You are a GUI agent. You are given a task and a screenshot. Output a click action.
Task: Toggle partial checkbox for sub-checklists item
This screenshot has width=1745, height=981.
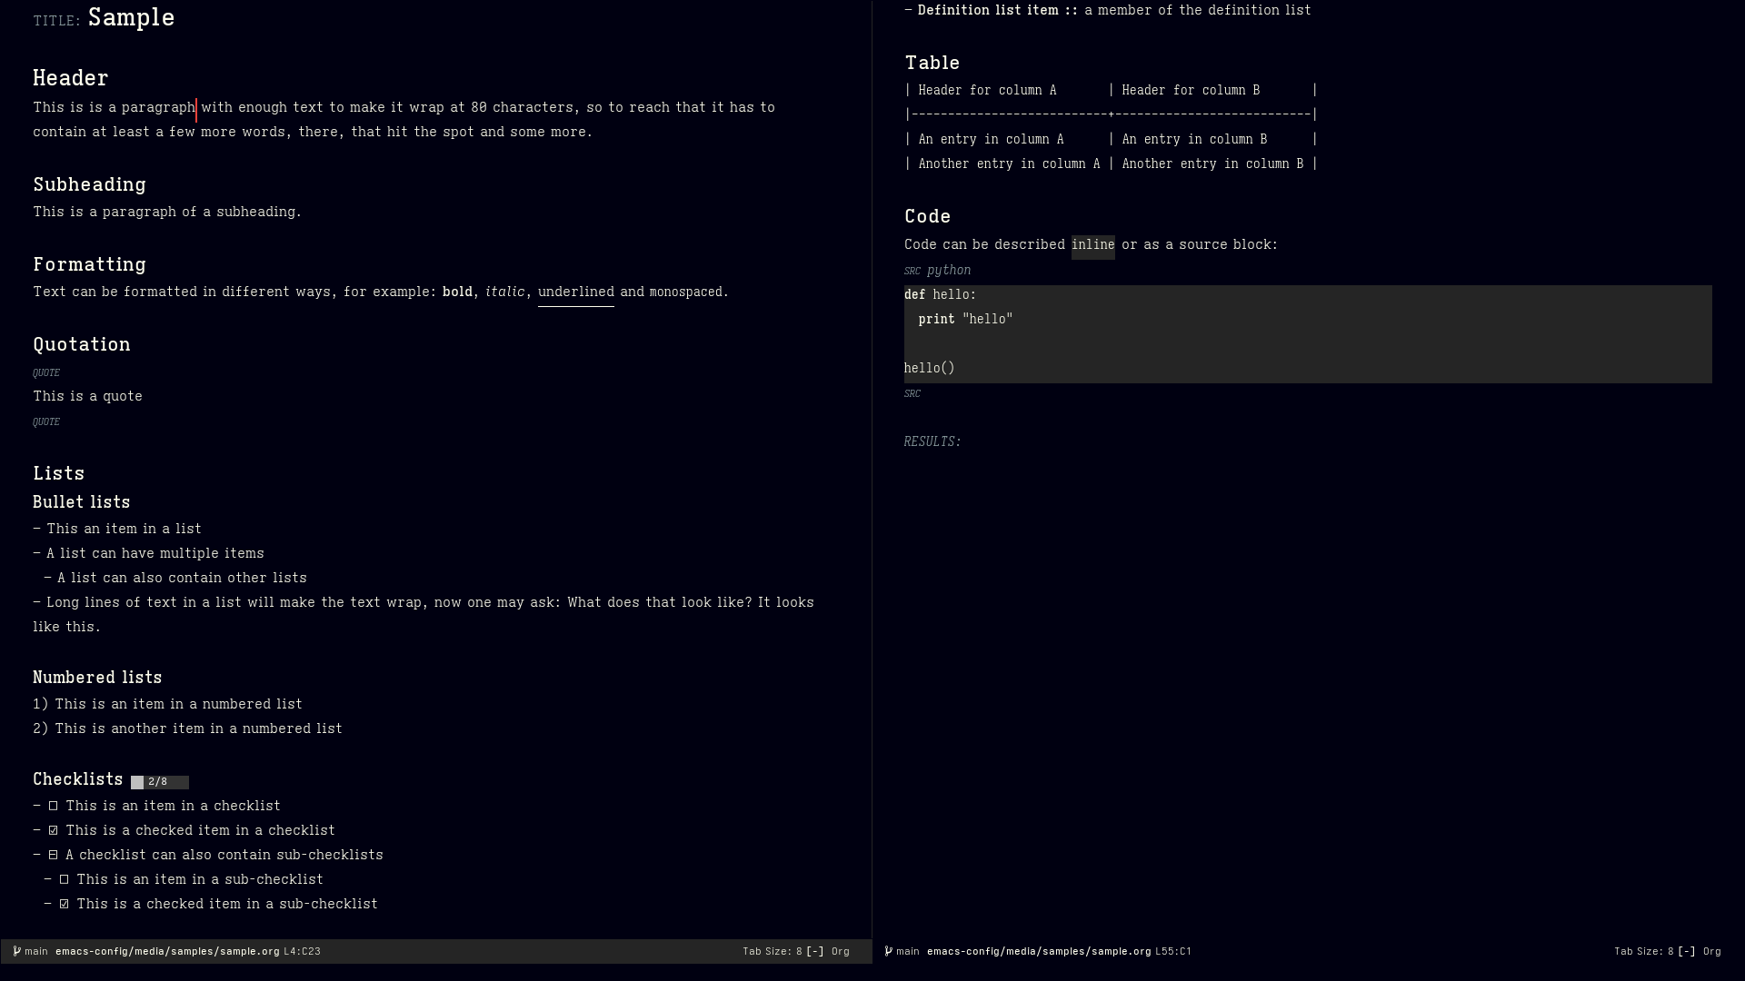point(54,855)
